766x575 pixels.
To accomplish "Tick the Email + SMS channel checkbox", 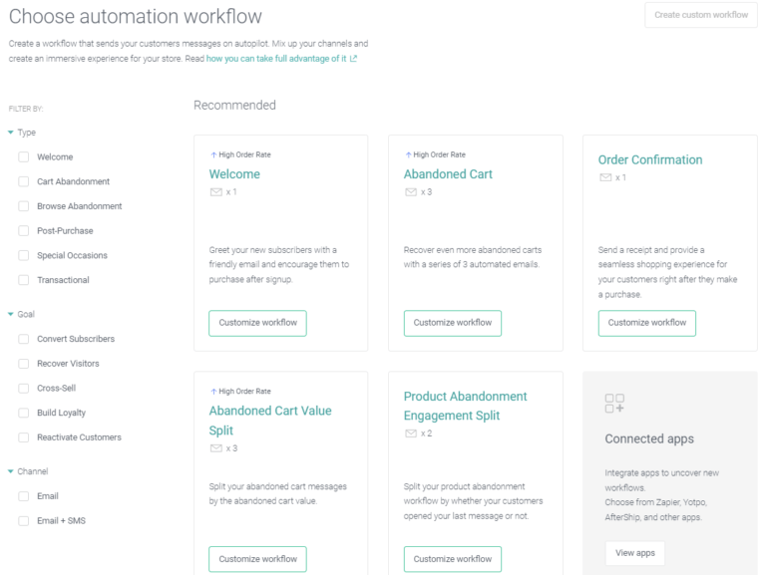I will (x=24, y=520).
